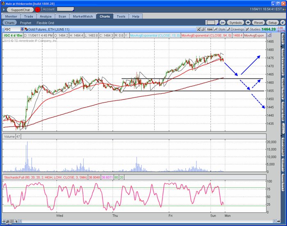Open the Trade side panel tab
This screenshot has height=226, width=287.
coord(283,39)
